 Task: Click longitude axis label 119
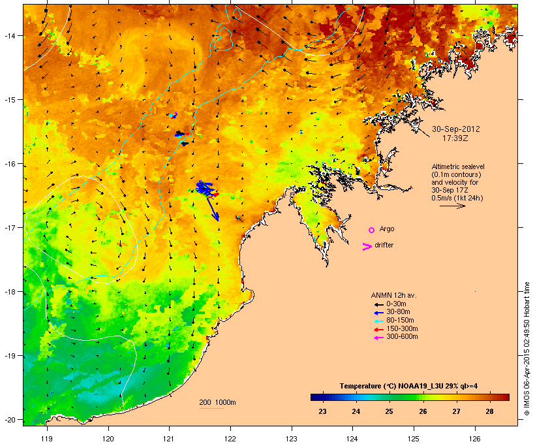click(x=47, y=439)
